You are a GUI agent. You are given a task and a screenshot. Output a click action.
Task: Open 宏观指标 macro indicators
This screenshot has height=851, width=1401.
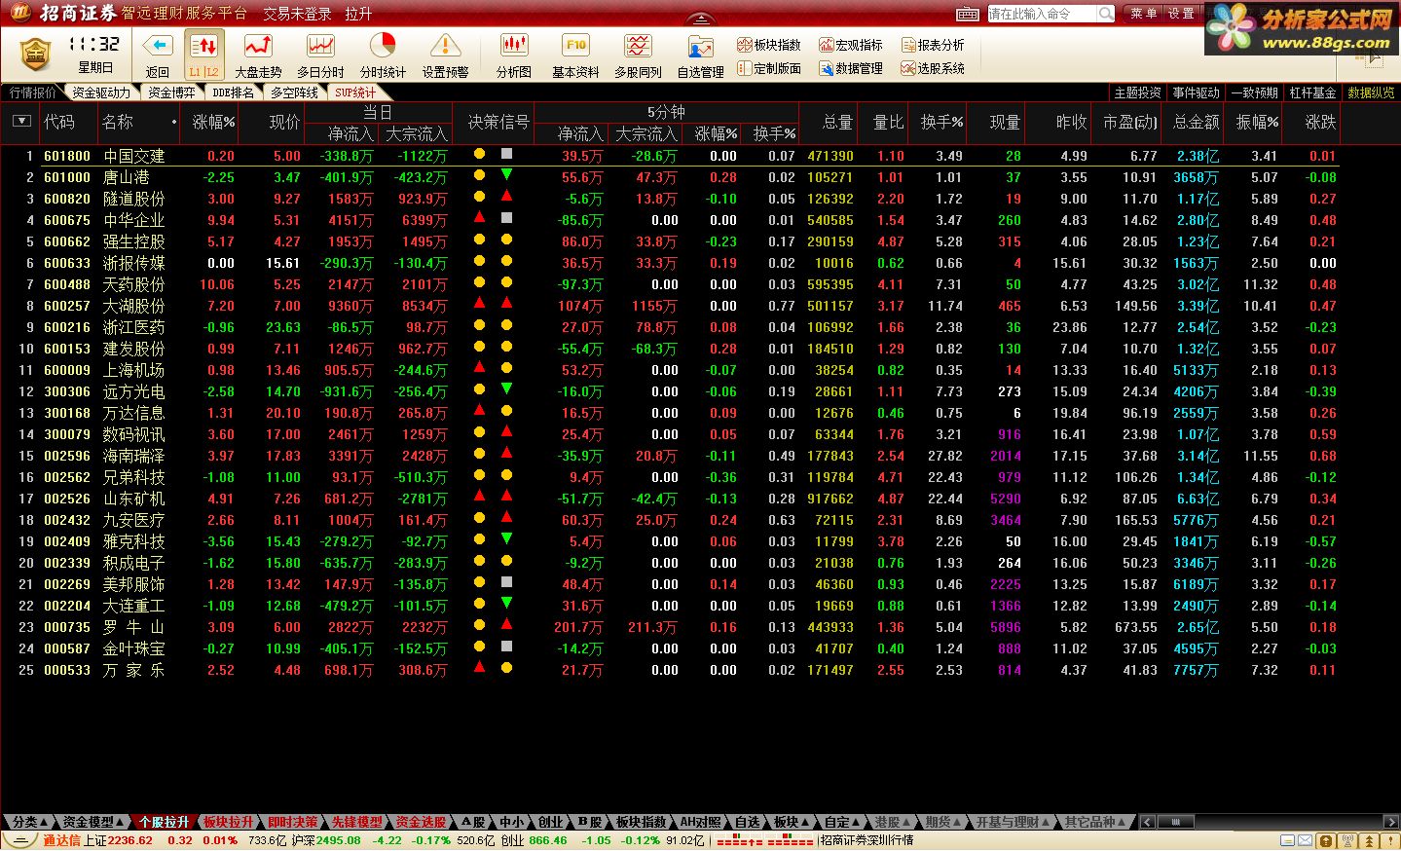[x=851, y=45]
